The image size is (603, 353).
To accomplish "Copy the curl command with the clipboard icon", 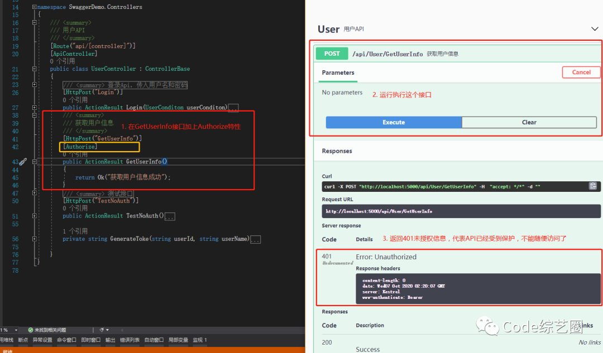I will [x=592, y=186].
